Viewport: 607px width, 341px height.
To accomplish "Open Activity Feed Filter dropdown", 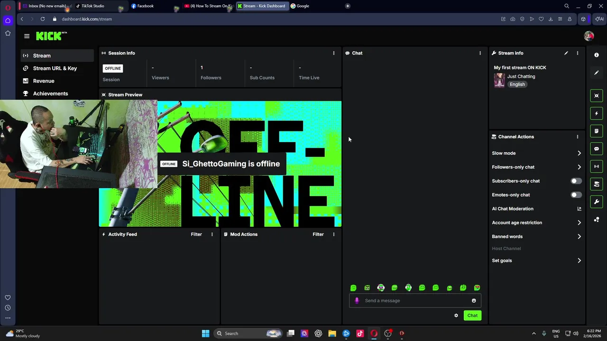I will pos(196,234).
